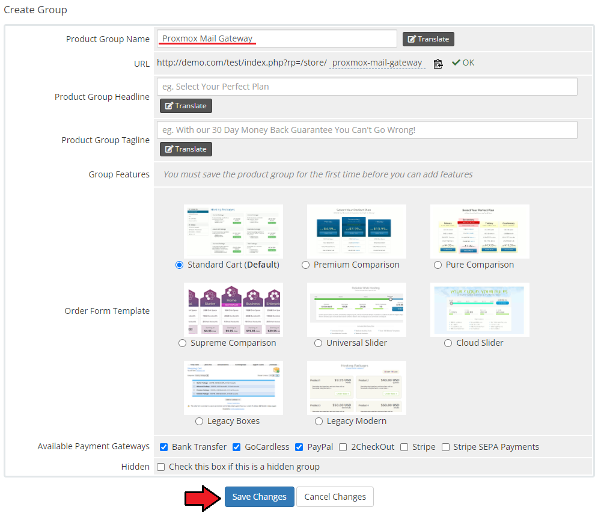The image size is (598, 516).
Task: Click the Cancel Changes button
Action: pos(335,497)
